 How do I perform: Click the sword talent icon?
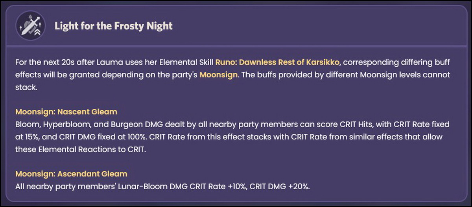coord(29,27)
